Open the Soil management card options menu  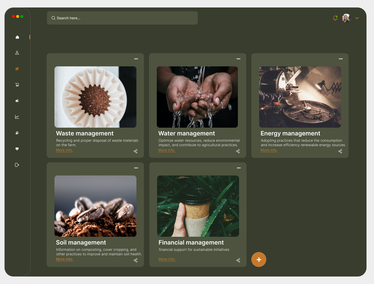click(x=136, y=168)
